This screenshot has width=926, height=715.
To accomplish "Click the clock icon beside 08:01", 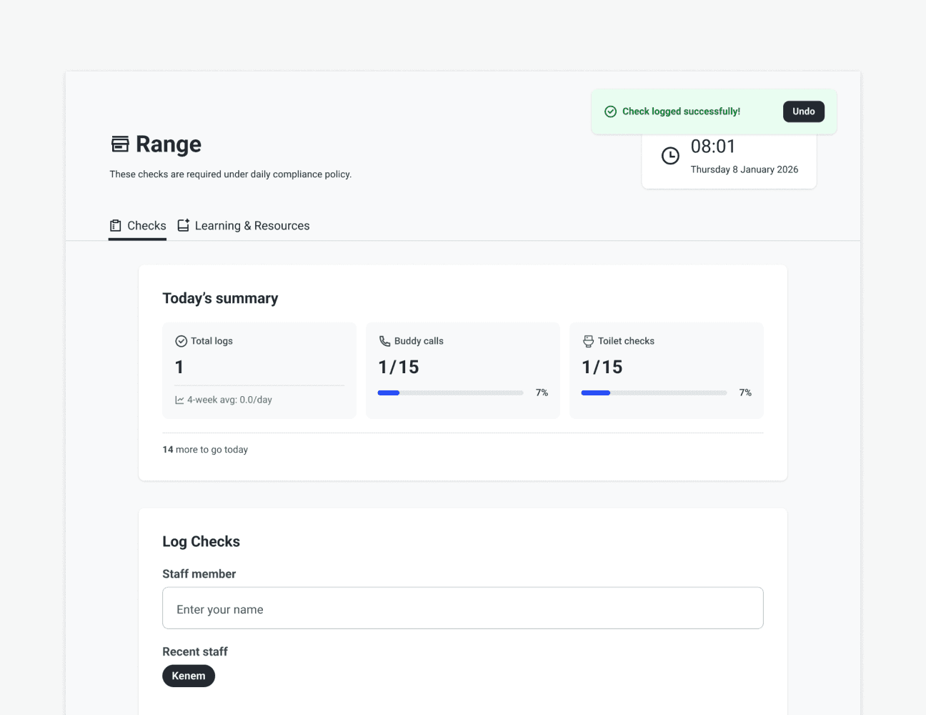I will point(670,156).
